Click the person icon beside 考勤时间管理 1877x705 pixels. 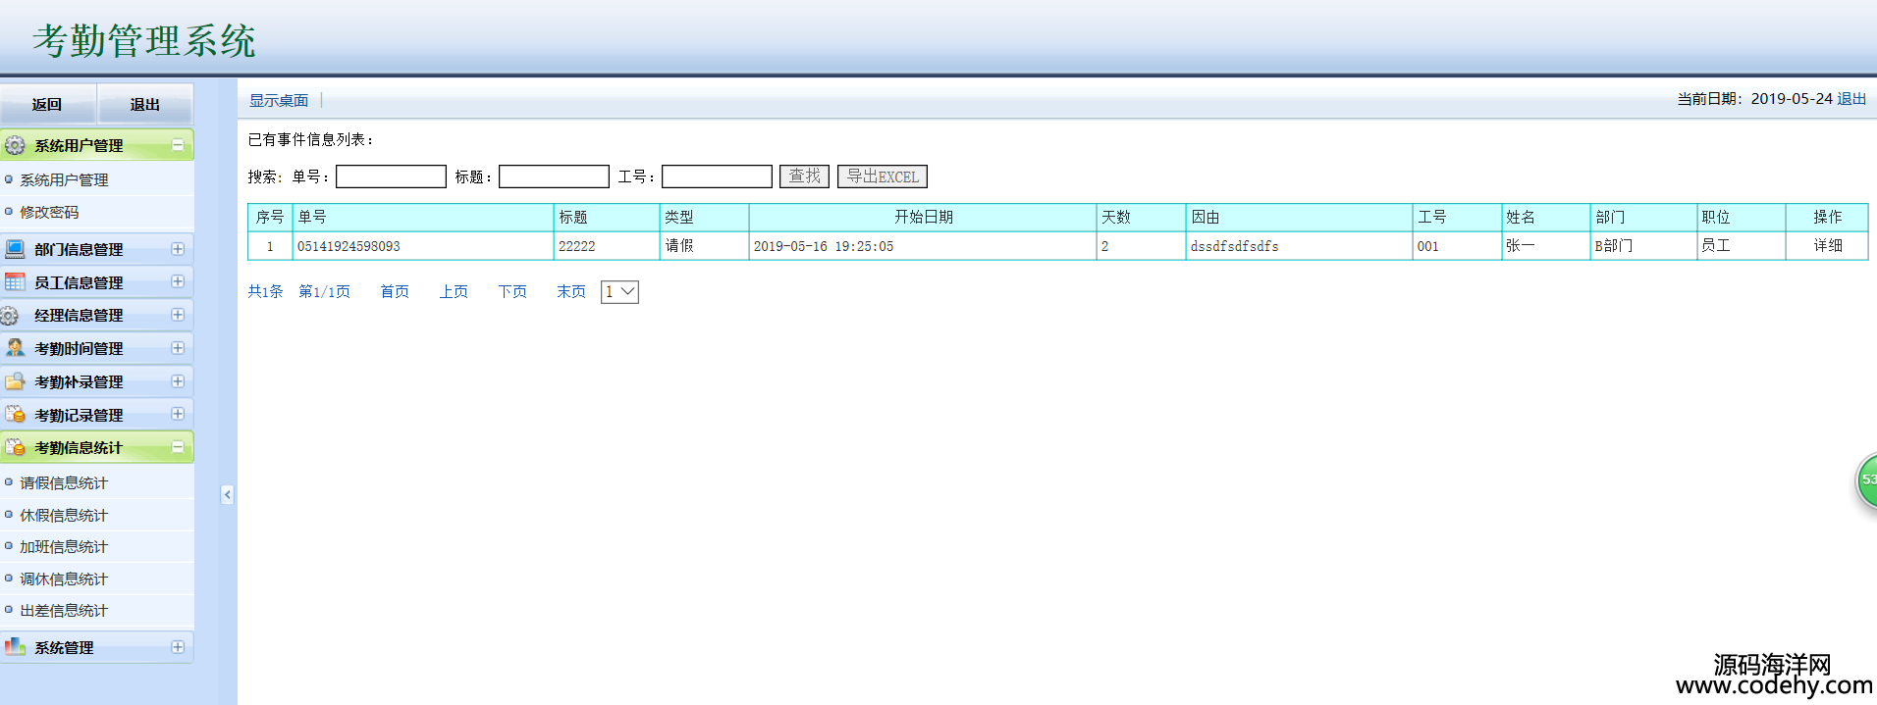tap(15, 348)
